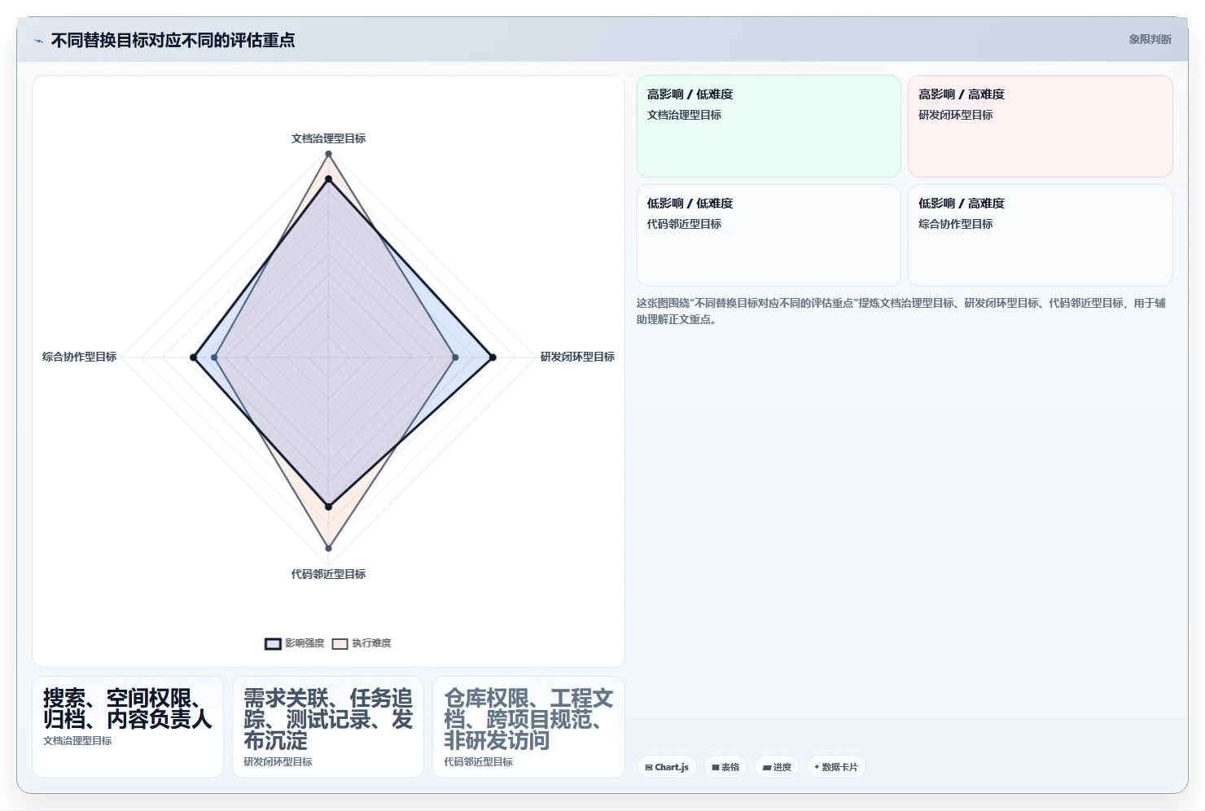Click the 影响强度 point on the 研发闭环型目标 axis

pyautogui.click(x=492, y=357)
